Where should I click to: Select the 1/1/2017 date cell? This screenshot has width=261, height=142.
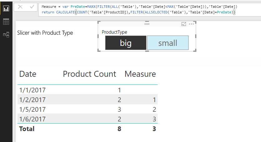32,90
